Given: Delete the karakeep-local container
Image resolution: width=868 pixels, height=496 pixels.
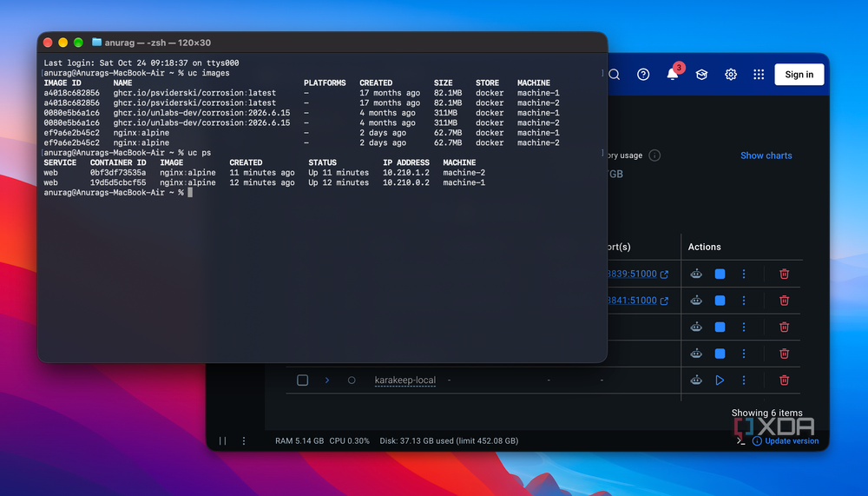Looking at the screenshot, I should coord(784,380).
